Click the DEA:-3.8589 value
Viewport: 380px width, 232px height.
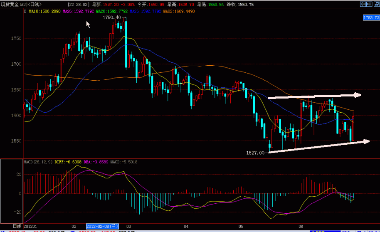pyautogui.click(x=96, y=162)
